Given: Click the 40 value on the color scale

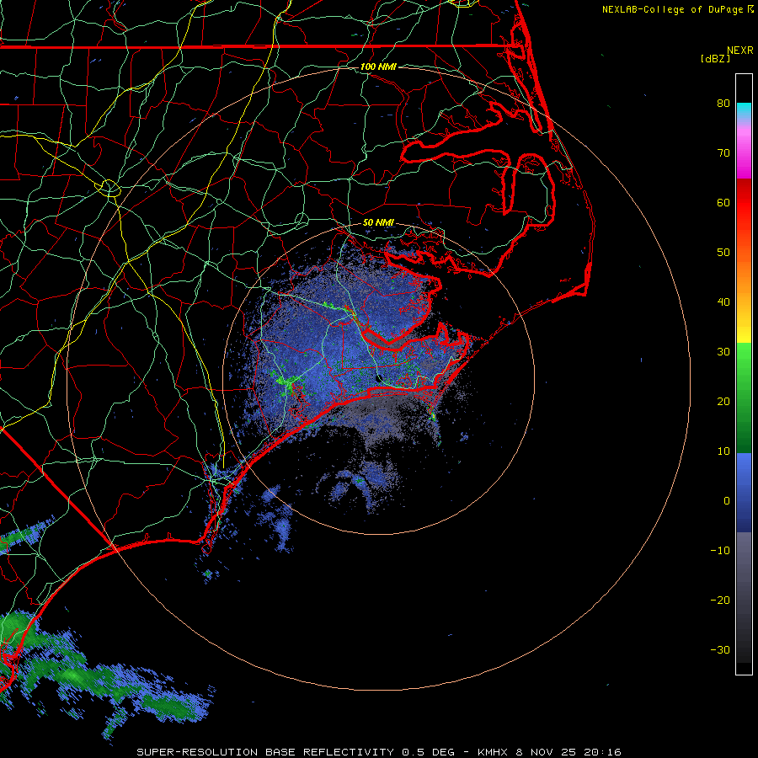Looking at the screenshot, I should pos(723,302).
